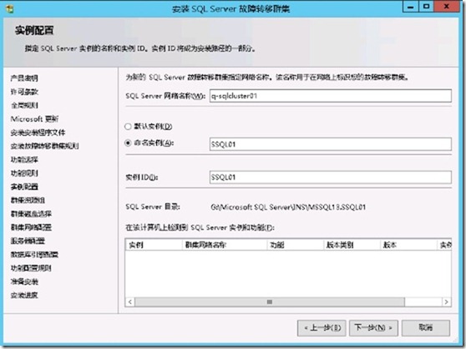Click the SQL Server setup title bar icon
466x349 pixels.
[10, 9]
